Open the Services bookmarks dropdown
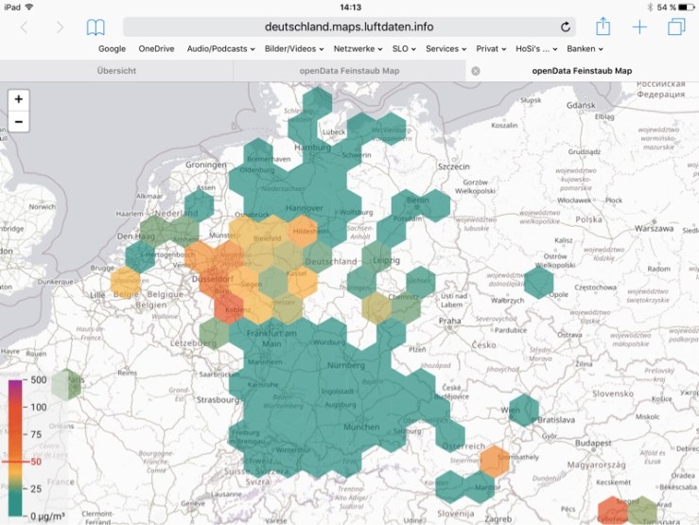Screen dimensions: 699x525 [446, 48]
